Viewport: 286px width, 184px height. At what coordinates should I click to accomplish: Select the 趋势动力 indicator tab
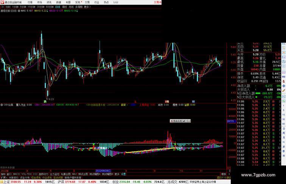point(44,174)
